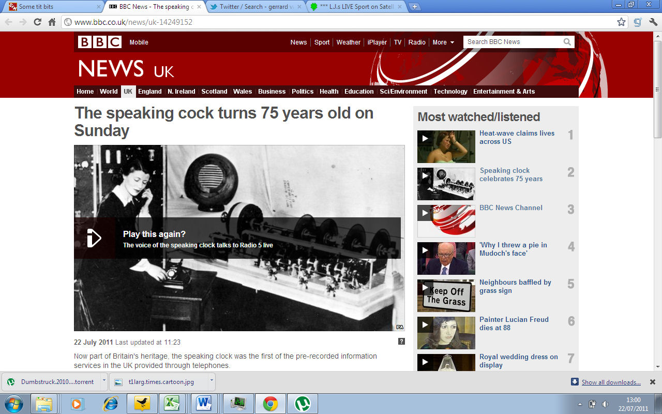
Task: Open uTorrent from the taskbar
Action: 302,403
